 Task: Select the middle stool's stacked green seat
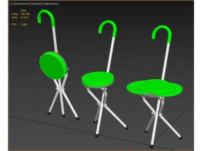[x=98, y=79]
